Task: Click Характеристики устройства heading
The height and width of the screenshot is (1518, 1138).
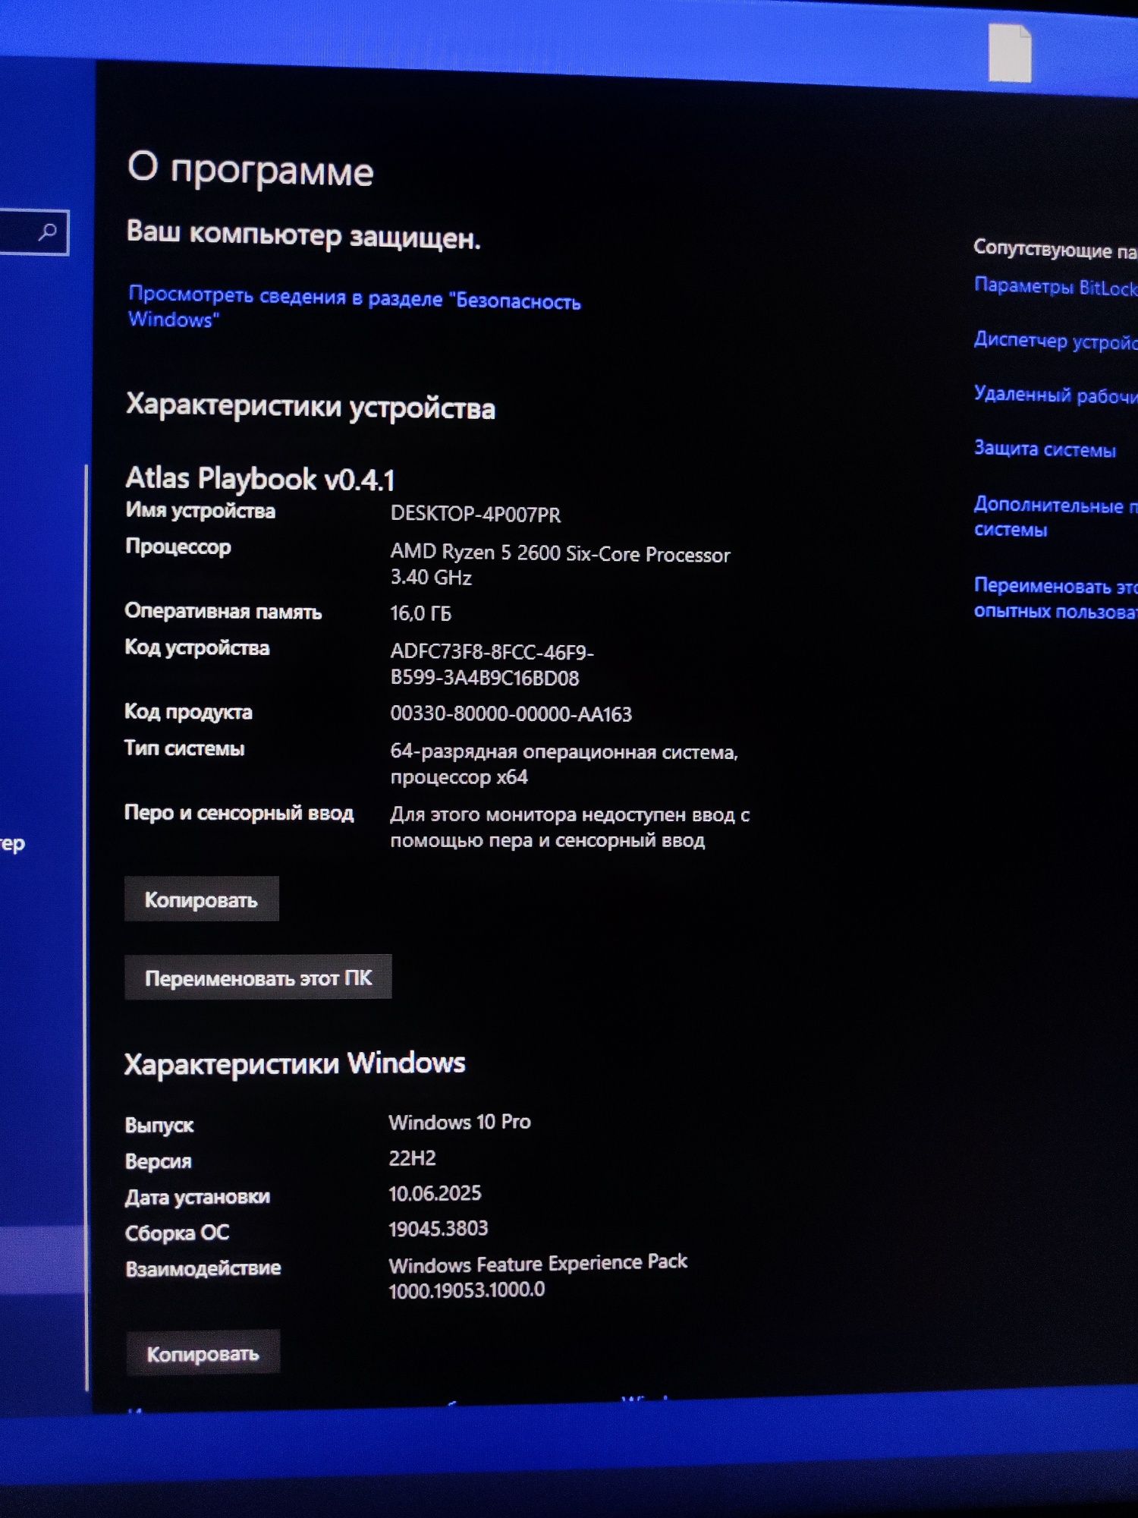Action: click(x=310, y=407)
